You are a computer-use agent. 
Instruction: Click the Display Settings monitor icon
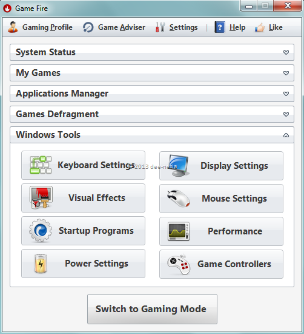179,166
